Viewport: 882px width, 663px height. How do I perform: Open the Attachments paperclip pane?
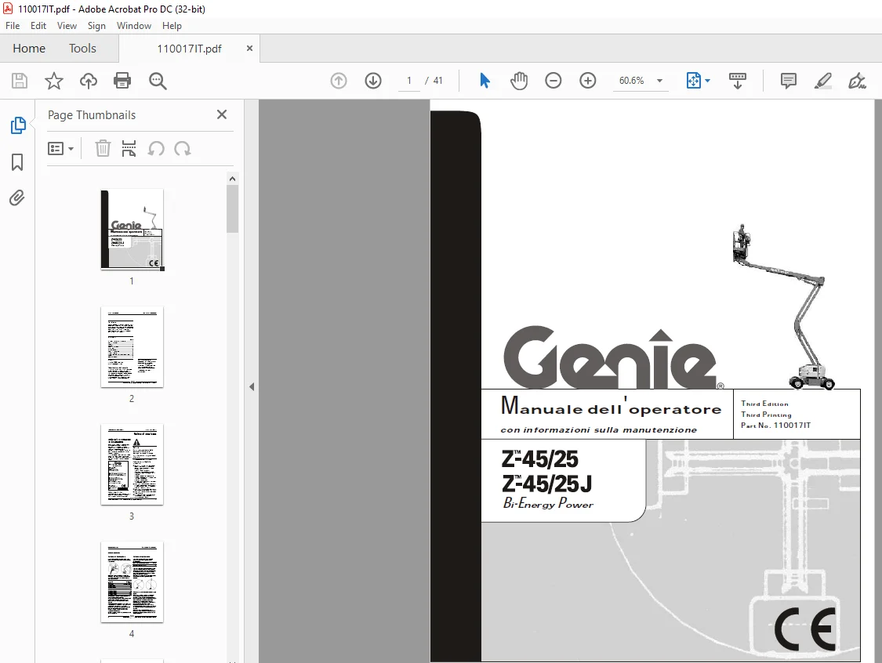[17, 198]
